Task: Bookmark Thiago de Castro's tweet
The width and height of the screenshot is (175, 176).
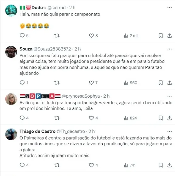Action: click(x=161, y=165)
